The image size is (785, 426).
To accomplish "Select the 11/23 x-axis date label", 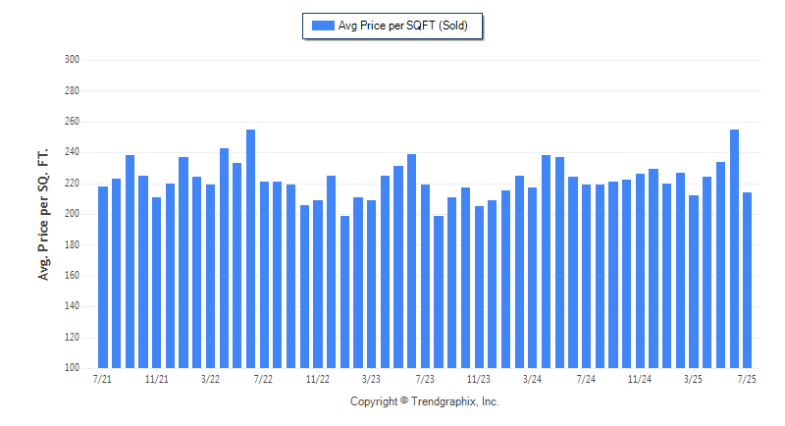I will [x=479, y=380].
